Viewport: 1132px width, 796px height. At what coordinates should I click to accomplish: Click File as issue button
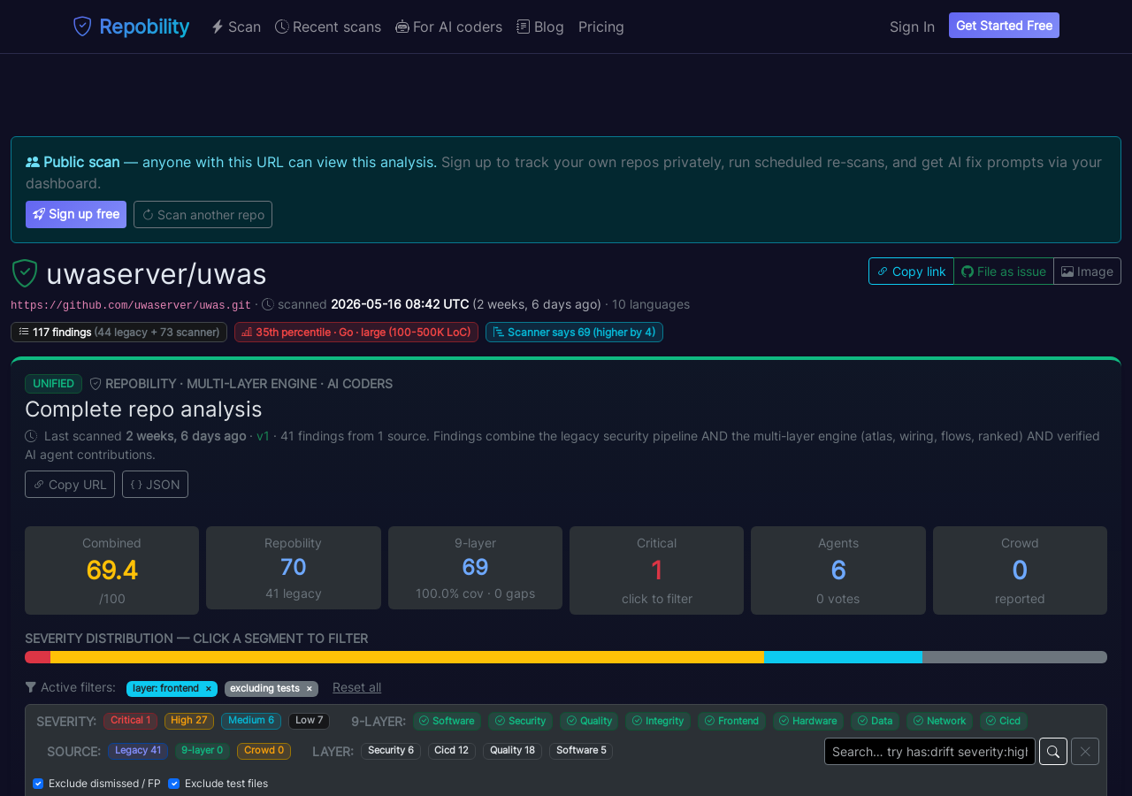click(x=1004, y=272)
